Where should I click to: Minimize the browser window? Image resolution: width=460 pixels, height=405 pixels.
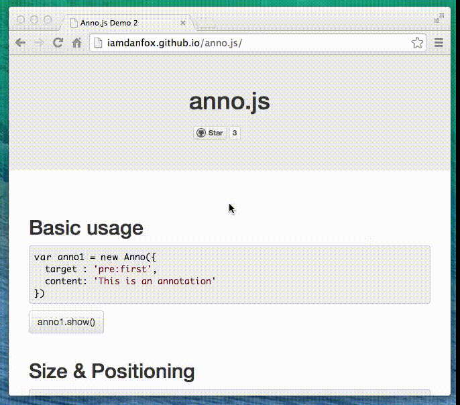(x=34, y=19)
